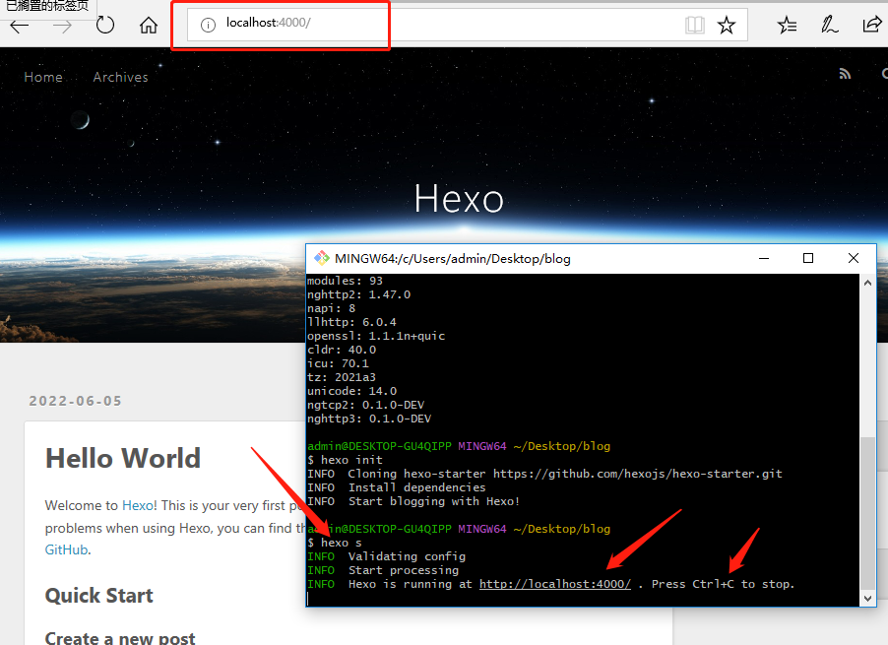Open the Hello World post title
The height and width of the screenshot is (645, 888).
123,458
